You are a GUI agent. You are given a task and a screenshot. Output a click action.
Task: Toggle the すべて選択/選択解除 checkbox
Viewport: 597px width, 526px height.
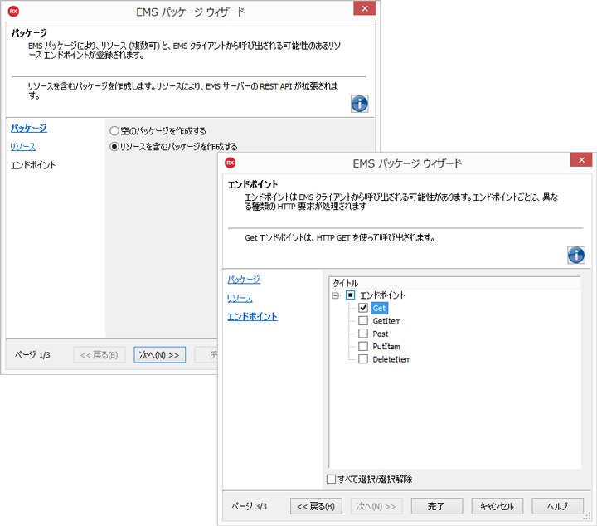(331, 480)
